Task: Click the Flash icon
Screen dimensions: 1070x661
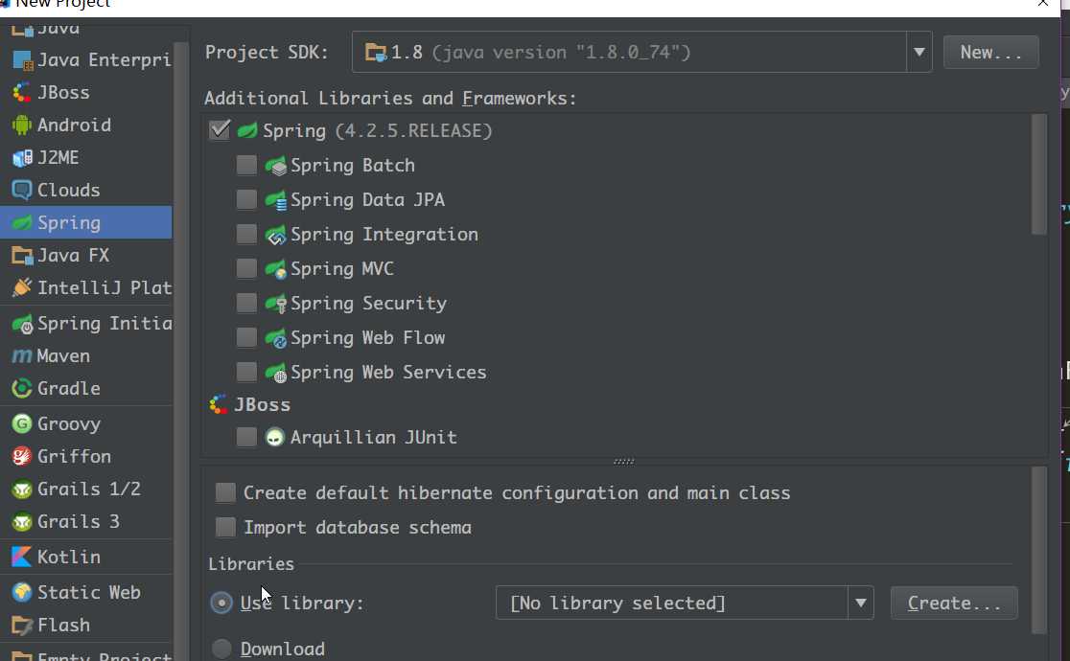Action: [x=22, y=625]
